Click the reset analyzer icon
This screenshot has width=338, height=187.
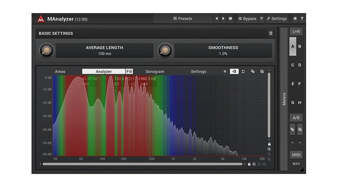point(243,71)
